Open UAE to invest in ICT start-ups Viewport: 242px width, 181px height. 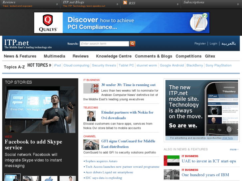tap(209, 161)
